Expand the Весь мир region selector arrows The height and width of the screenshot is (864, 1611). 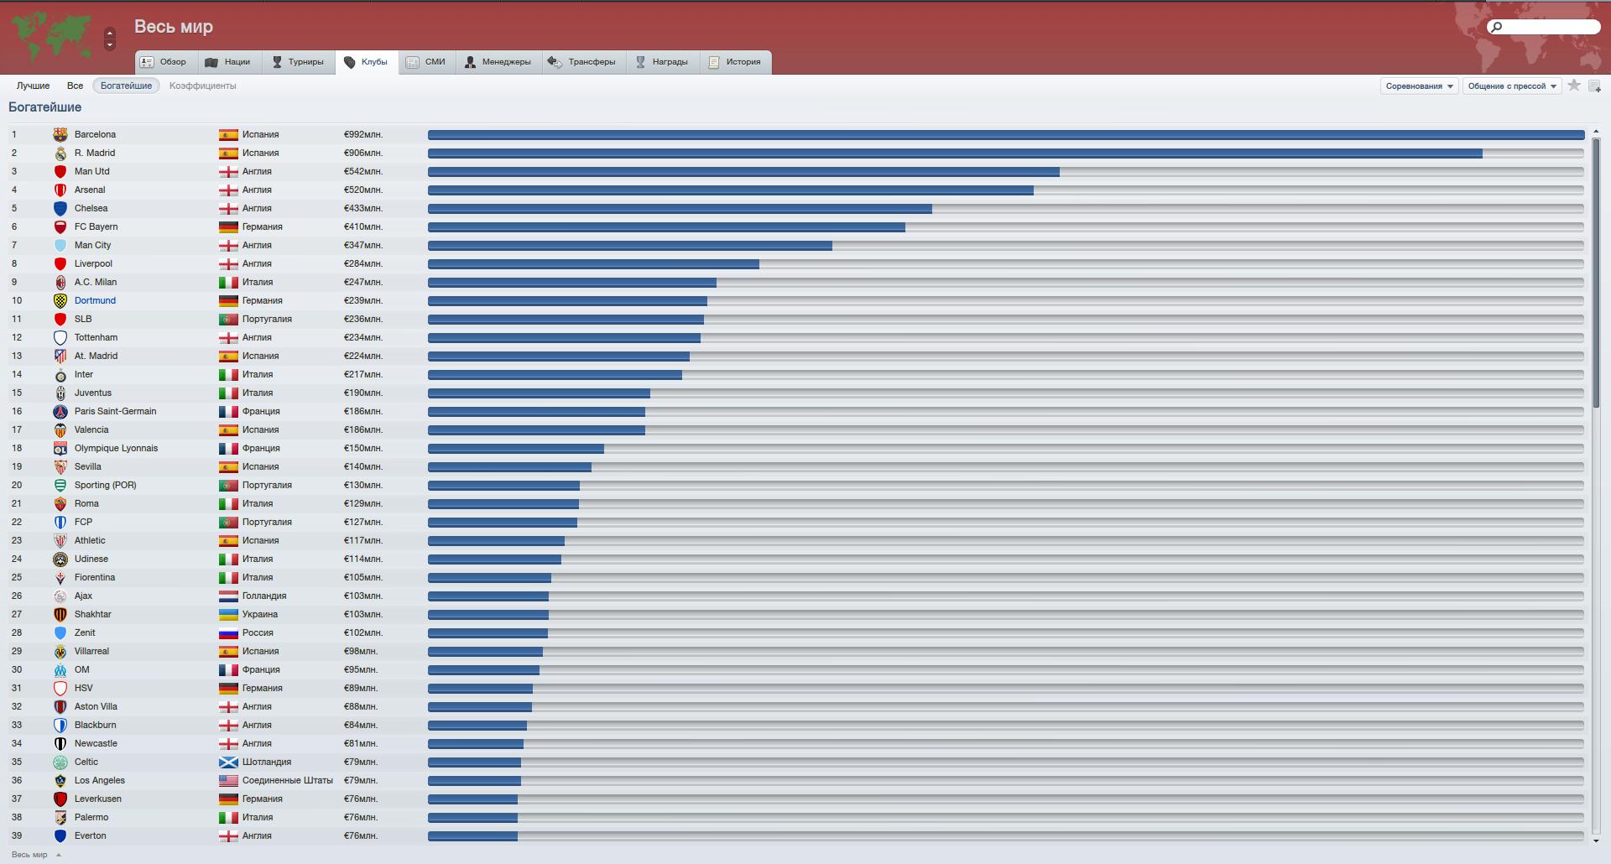(110, 39)
